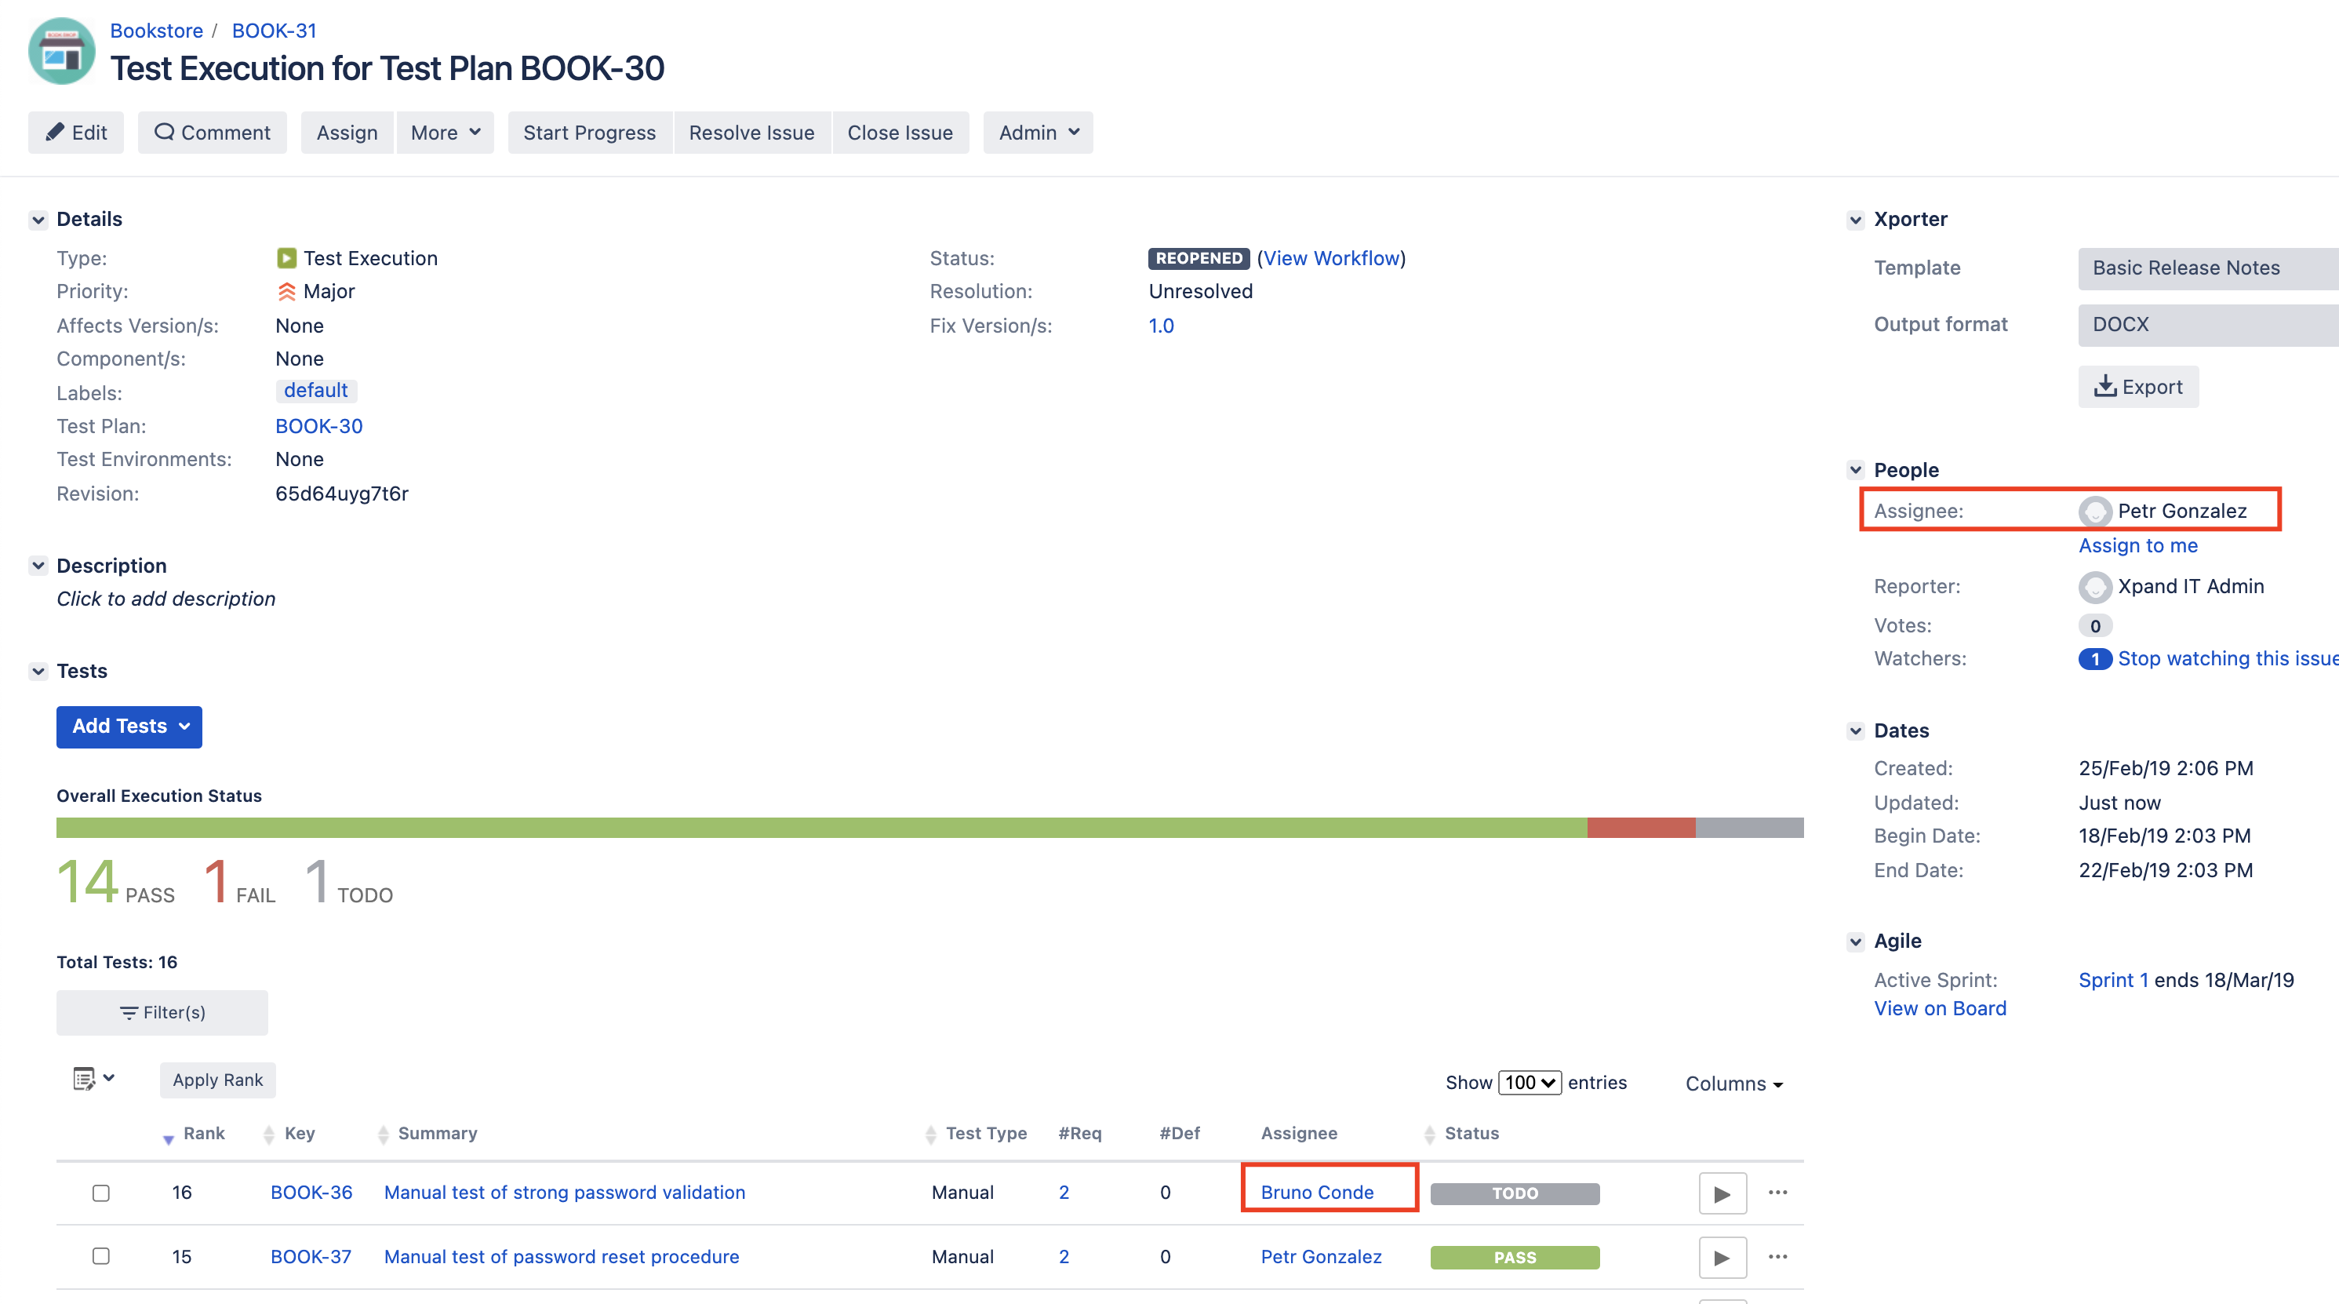Click red FAIL segment of execution bar
2339x1304 pixels.
(x=1641, y=827)
